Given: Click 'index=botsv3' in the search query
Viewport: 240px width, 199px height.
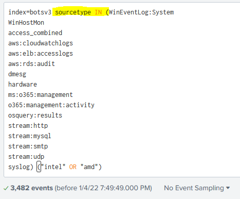Looking at the screenshot, I should [x=30, y=12].
